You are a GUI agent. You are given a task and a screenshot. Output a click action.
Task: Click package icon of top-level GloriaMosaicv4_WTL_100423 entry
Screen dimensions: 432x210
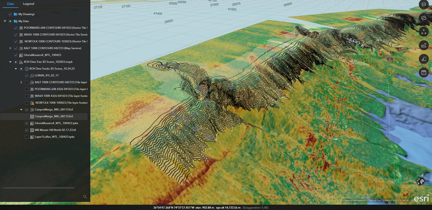pyautogui.click(x=21, y=55)
